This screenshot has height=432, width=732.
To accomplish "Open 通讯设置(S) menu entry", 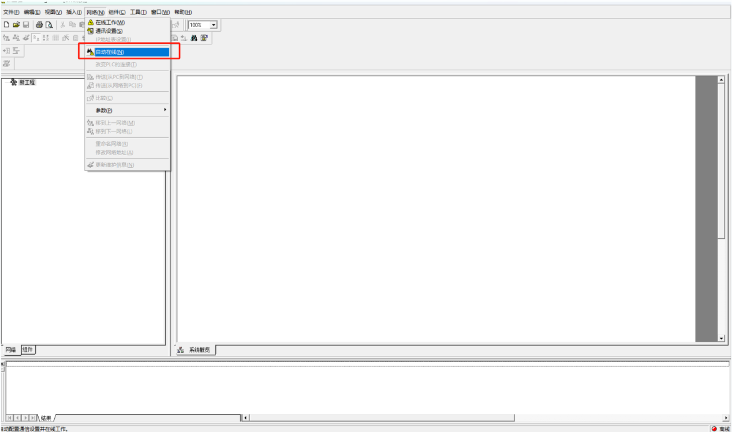I will 128,31.
